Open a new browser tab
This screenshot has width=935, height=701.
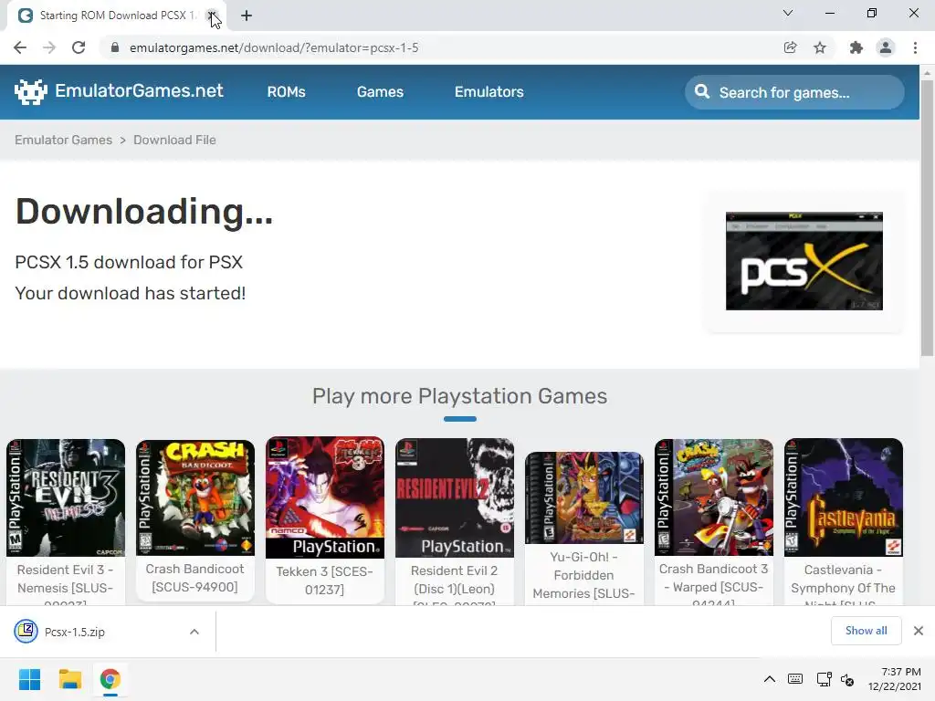247,16
